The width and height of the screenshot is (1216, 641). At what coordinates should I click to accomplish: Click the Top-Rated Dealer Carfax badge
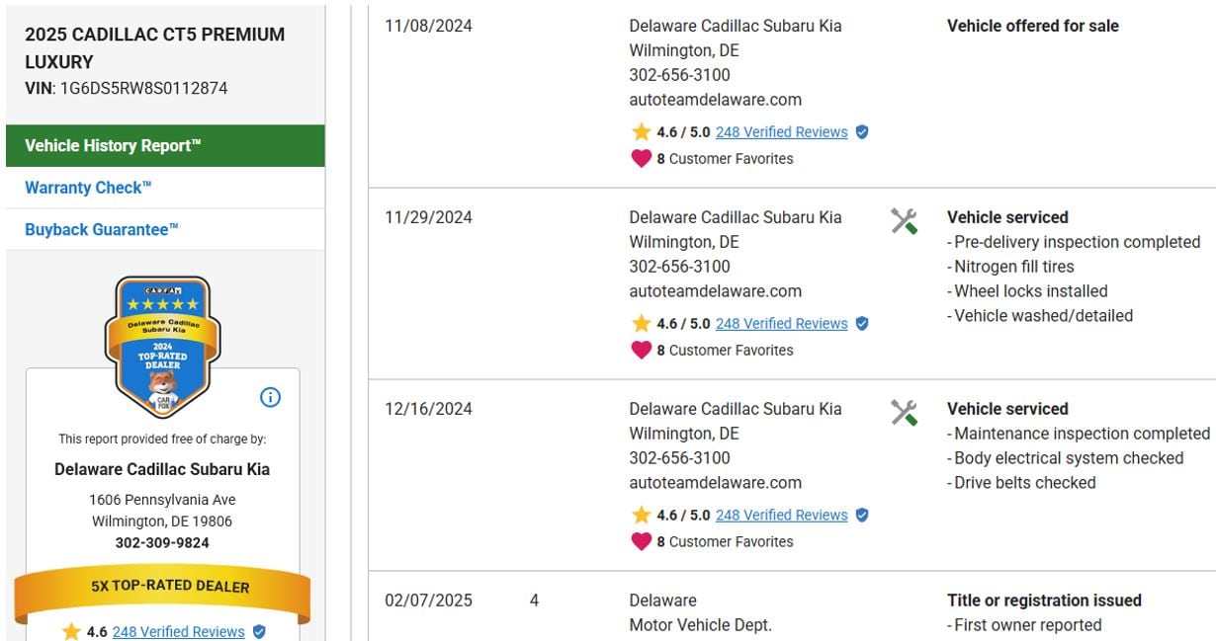(x=162, y=346)
